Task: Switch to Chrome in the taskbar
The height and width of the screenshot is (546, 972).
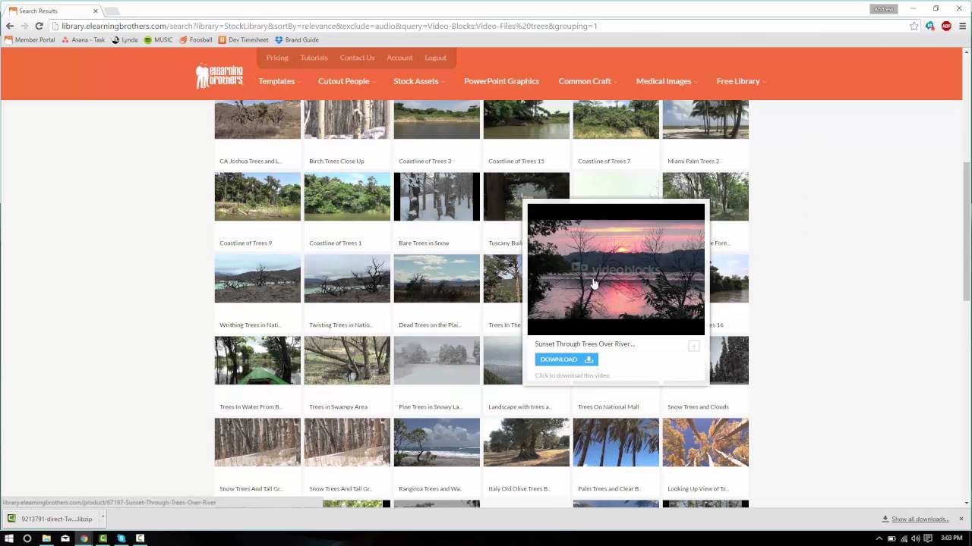Action: click(x=84, y=538)
